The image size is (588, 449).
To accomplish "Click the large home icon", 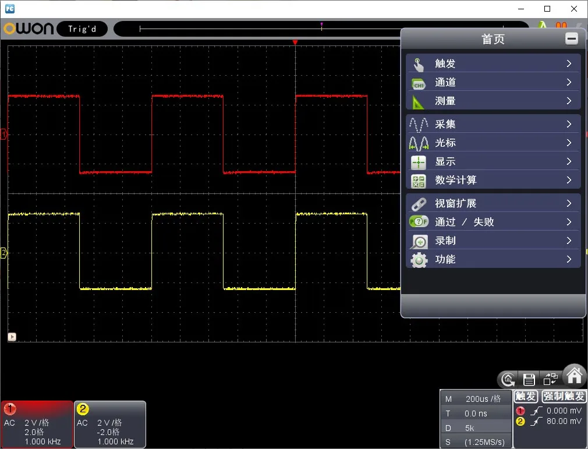I will [x=575, y=376].
